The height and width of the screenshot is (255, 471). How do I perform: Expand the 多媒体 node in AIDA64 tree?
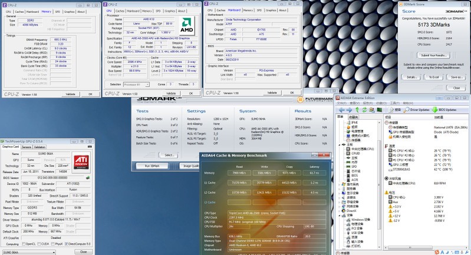pyautogui.click(x=340, y=197)
